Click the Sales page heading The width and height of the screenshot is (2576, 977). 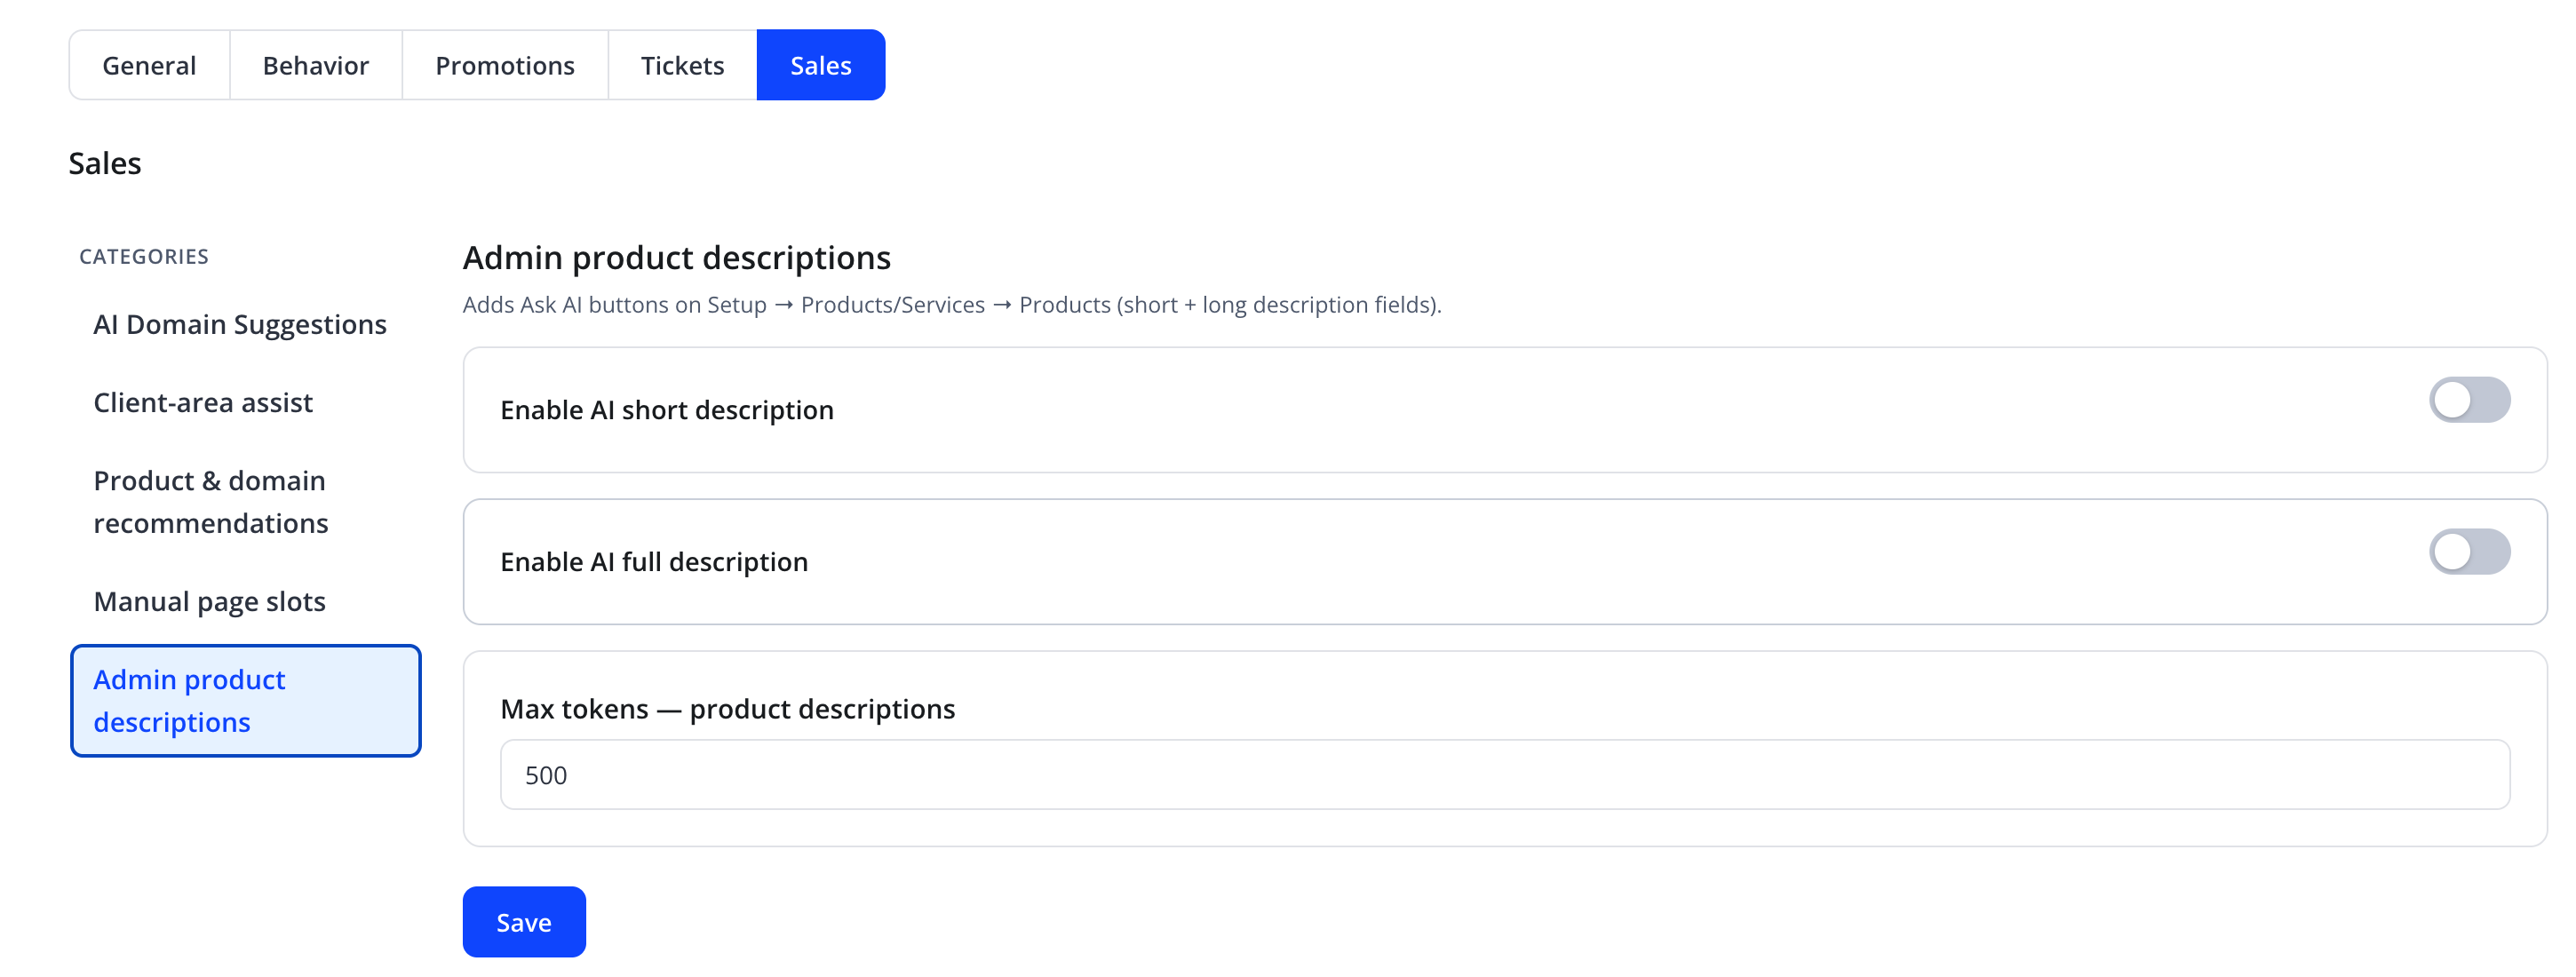coord(105,163)
